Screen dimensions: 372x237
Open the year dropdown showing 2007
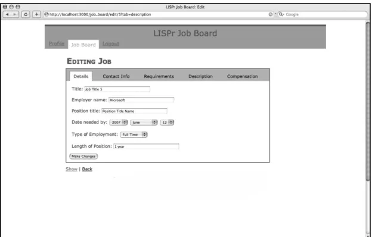(x=119, y=122)
